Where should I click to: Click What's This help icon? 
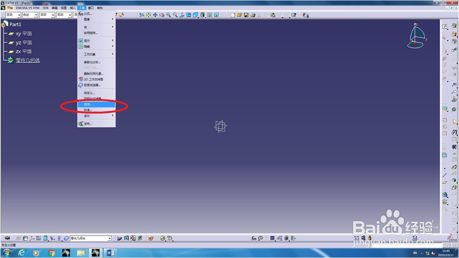tap(294, 15)
